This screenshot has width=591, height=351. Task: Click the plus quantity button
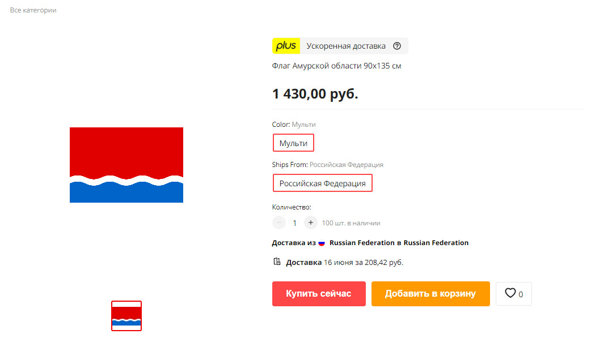pos(311,222)
